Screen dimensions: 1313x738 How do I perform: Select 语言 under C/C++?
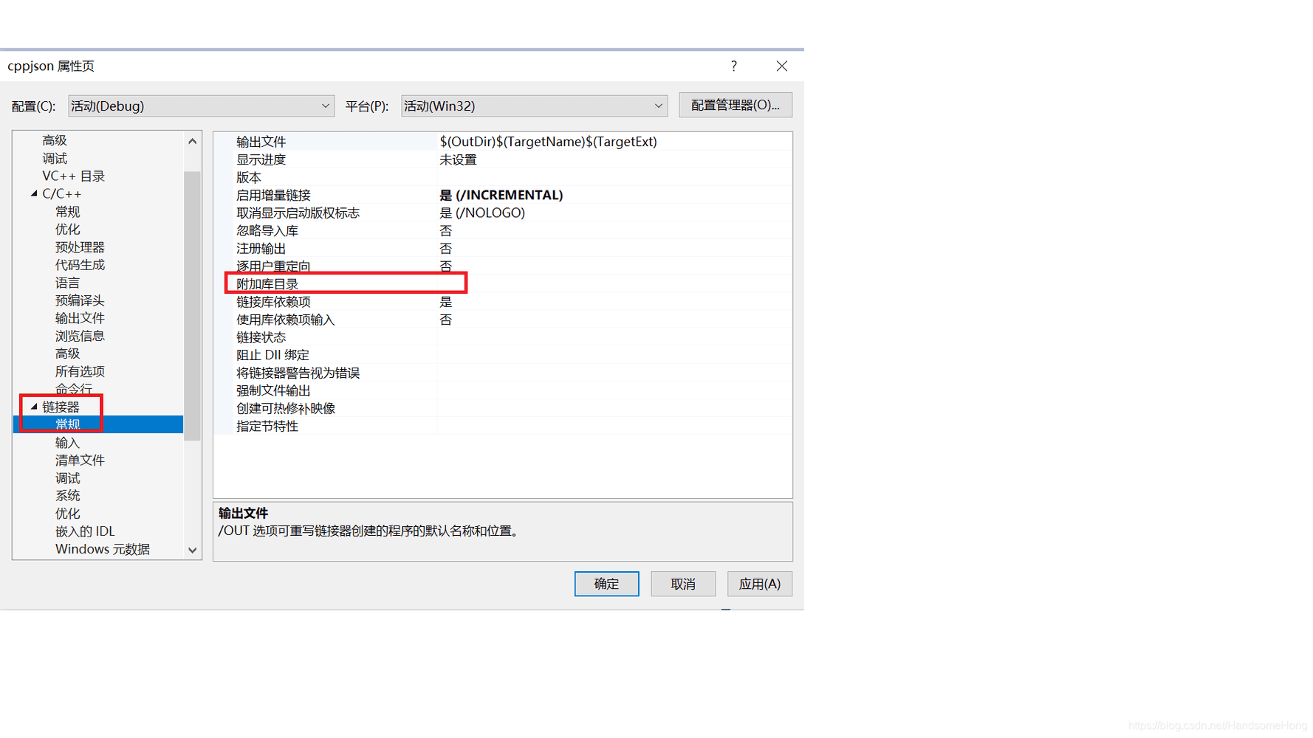[67, 283]
